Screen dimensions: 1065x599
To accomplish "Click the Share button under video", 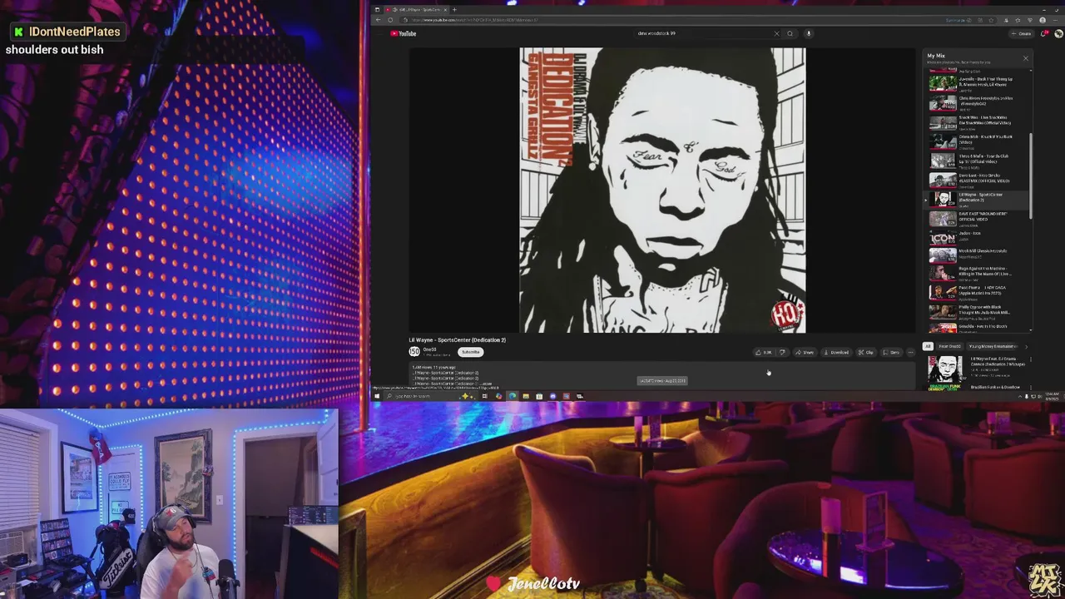I will coord(805,352).
